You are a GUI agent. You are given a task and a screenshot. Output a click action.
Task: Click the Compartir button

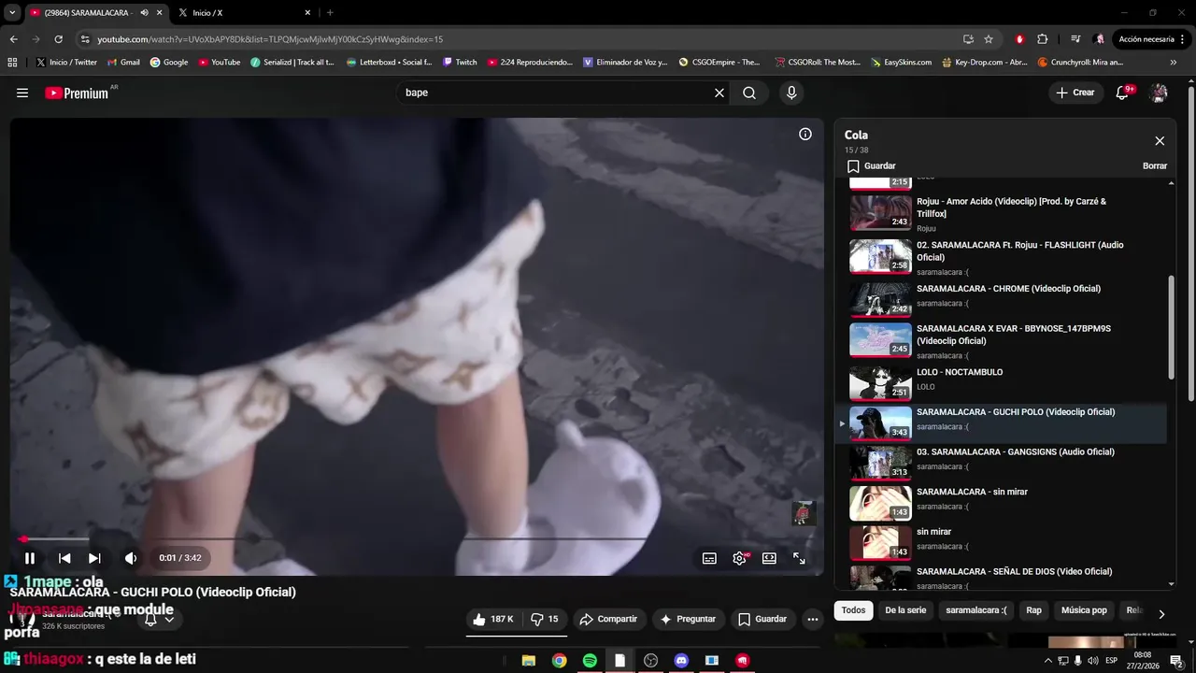pos(607,619)
